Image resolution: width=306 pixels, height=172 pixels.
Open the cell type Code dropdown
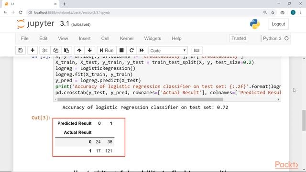[168, 51]
